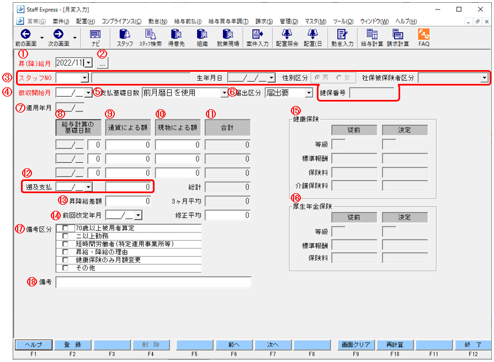494x362 pixels.
Task: Open the 給与計算 toolbar icon
Action: coord(372,34)
